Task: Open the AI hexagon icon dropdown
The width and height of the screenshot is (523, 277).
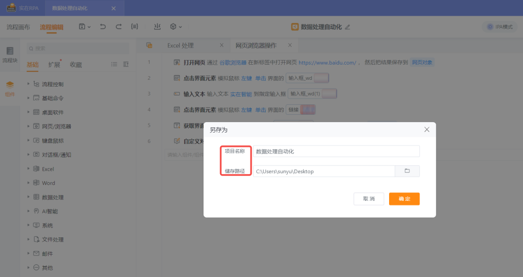Action: [x=180, y=27]
